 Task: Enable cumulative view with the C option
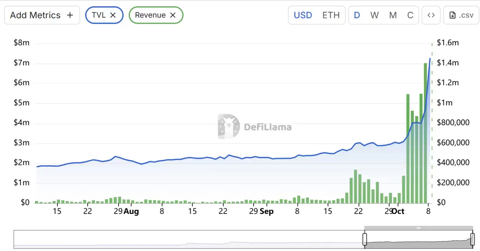410,15
